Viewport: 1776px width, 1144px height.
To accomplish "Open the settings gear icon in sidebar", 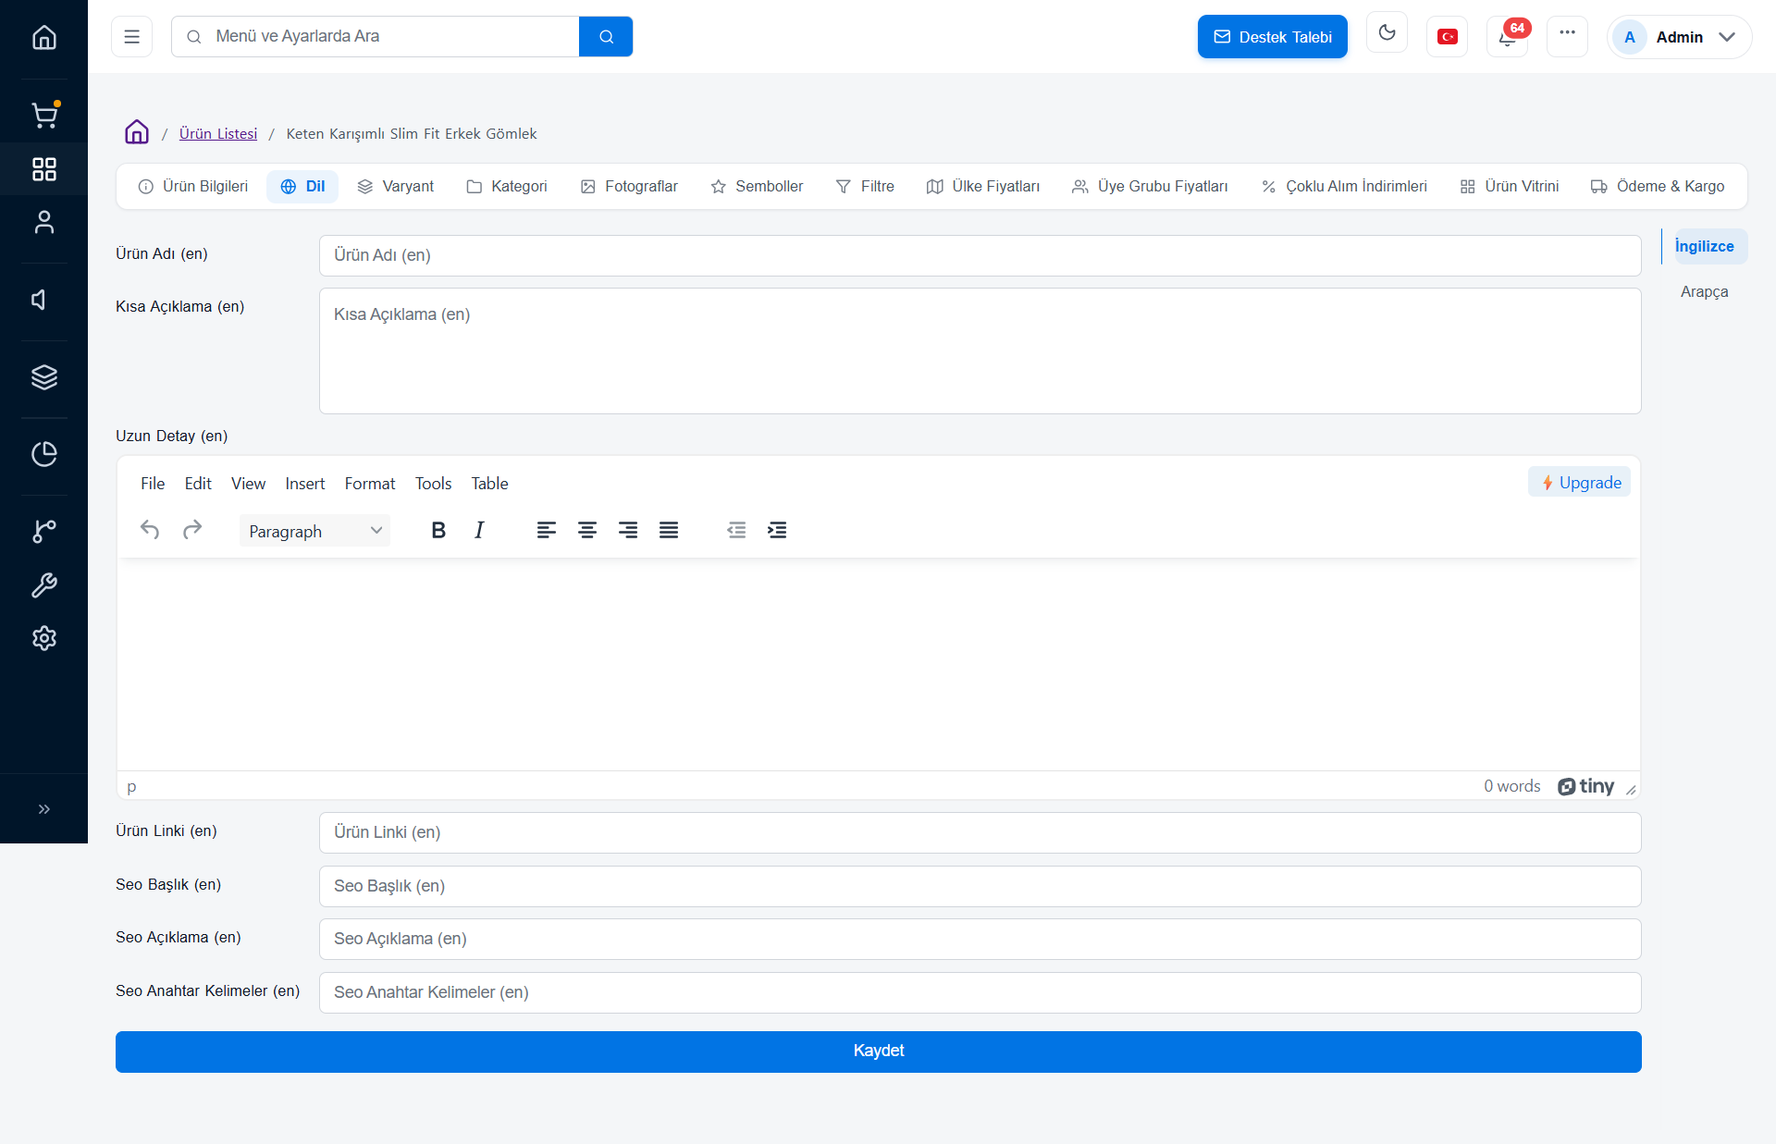I will pyautogui.click(x=43, y=638).
